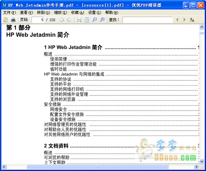
Task: Open the 收藏(A) menu
Action: 78,13
